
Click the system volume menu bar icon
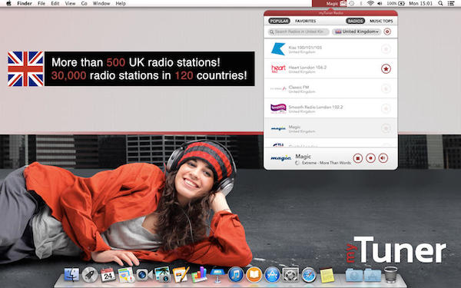click(x=380, y=4)
